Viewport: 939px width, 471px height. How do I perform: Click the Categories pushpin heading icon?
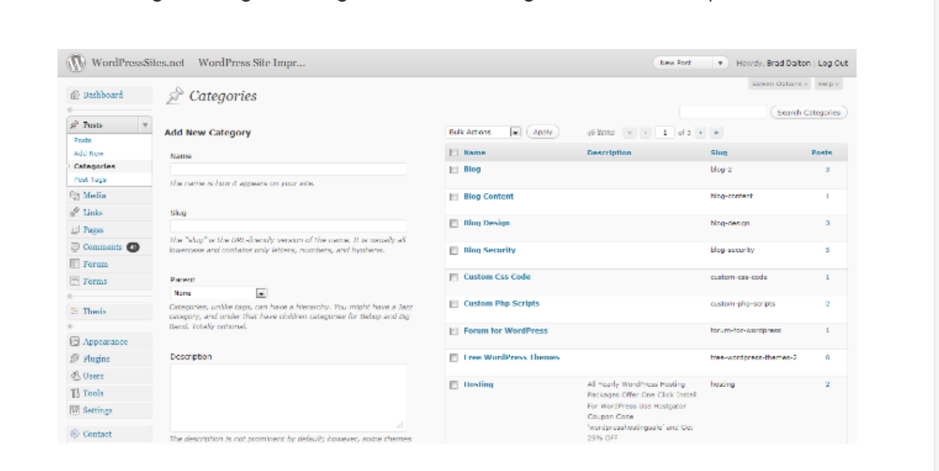(174, 96)
